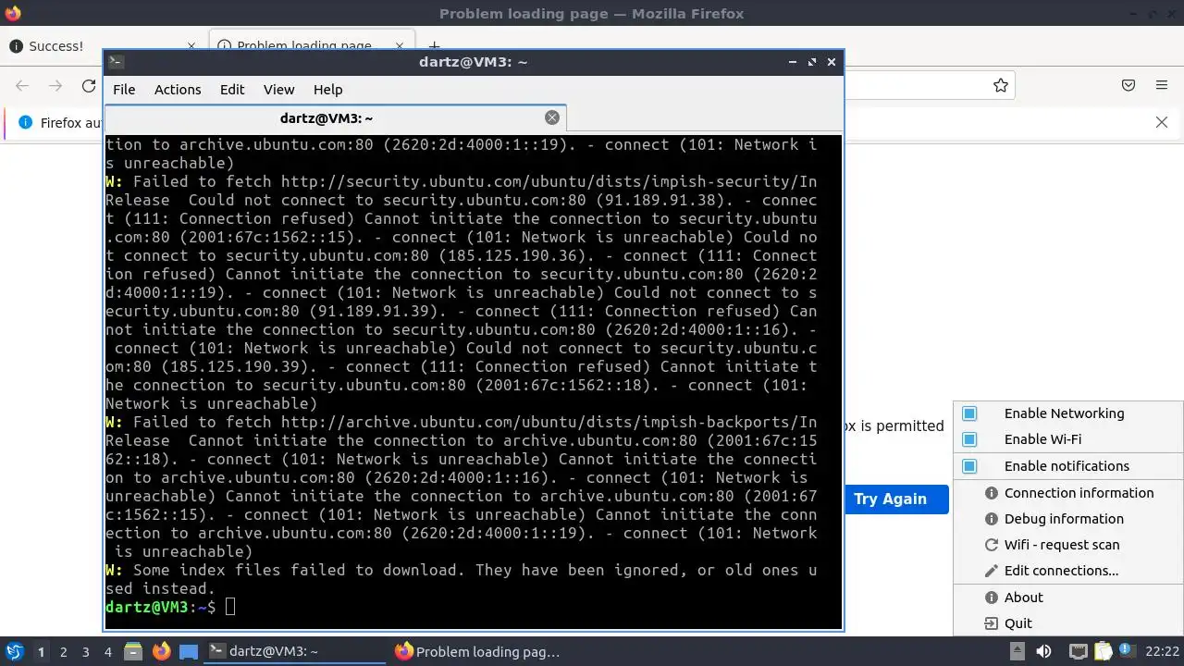Switch to dartz@VM3 terminal taskbar entry
This screenshot has height=666, width=1184.
pyautogui.click(x=295, y=651)
